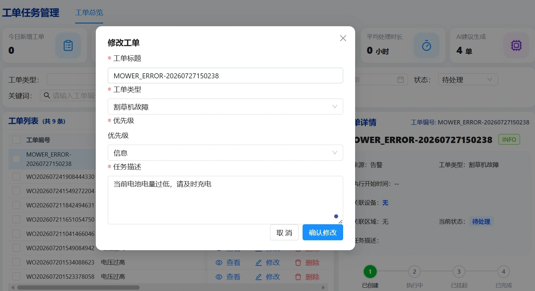Check the box for WO2026072419084444330 row
The image size is (535, 291).
[x=16, y=177]
